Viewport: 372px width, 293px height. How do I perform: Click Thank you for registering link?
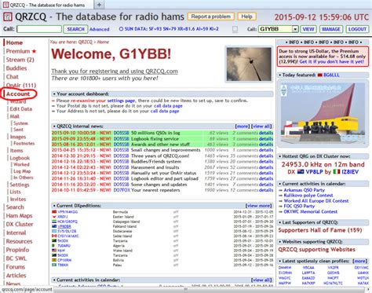tap(115, 71)
